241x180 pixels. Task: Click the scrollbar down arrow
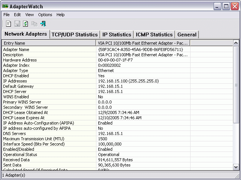pyautogui.click(x=236, y=167)
